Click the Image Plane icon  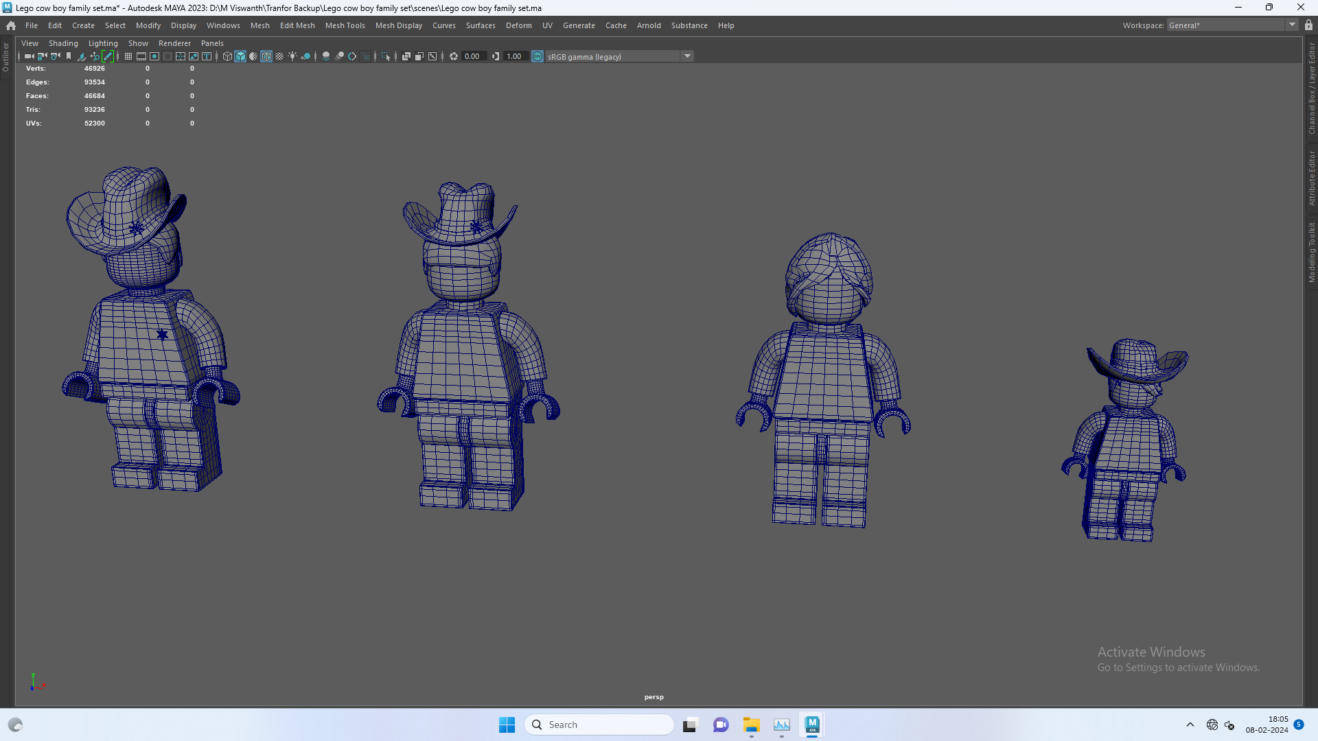82,56
